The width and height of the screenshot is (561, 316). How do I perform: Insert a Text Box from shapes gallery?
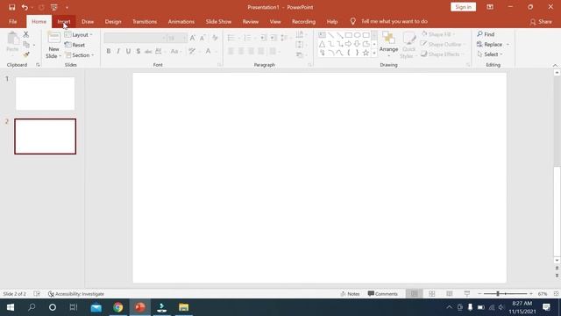(x=322, y=35)
